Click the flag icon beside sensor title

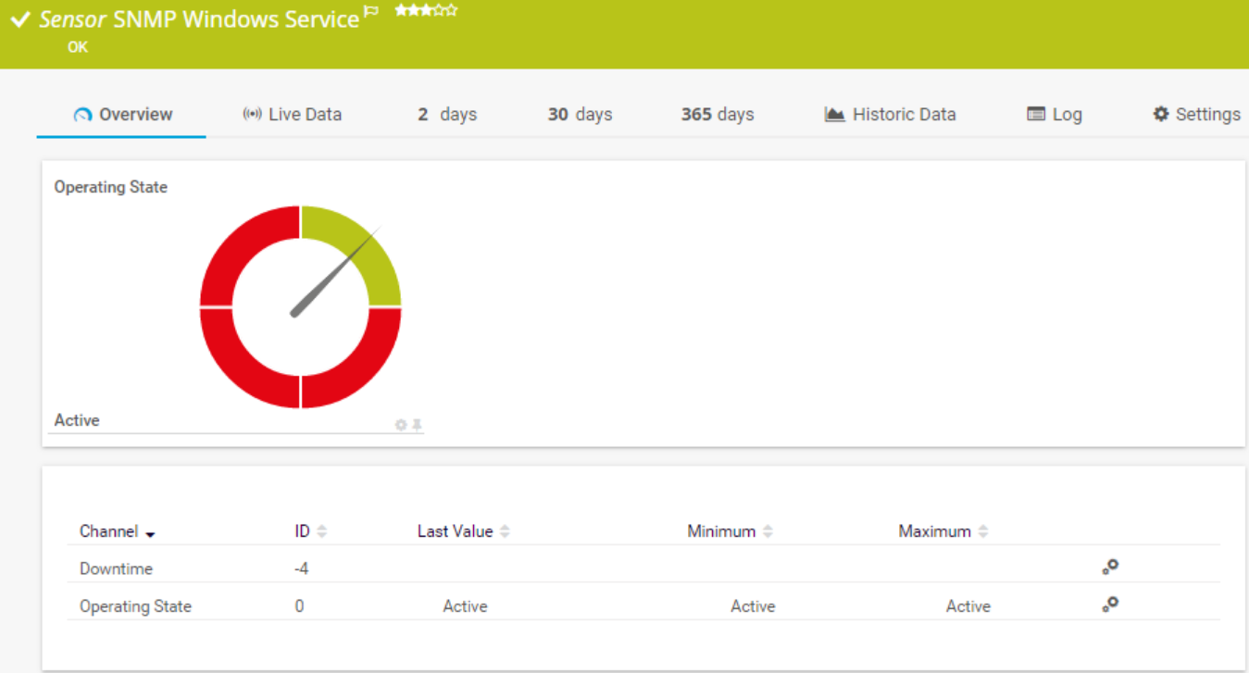click(371, 12)
